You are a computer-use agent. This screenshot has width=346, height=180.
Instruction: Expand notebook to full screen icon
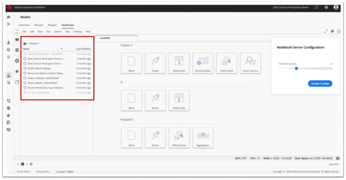click(x=326, y=31)
